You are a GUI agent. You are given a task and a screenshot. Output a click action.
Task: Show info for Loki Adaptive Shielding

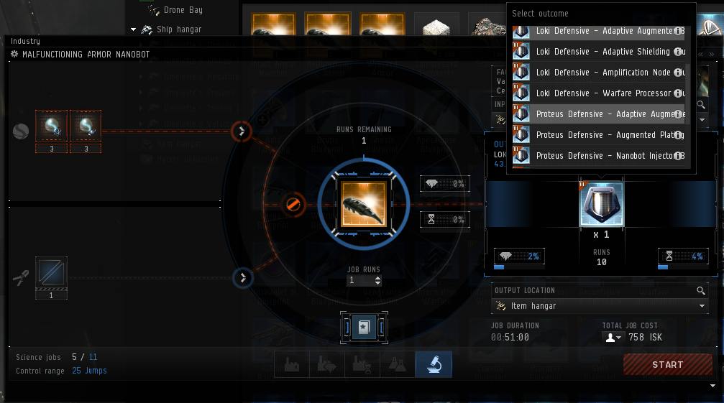click(678, 52)
